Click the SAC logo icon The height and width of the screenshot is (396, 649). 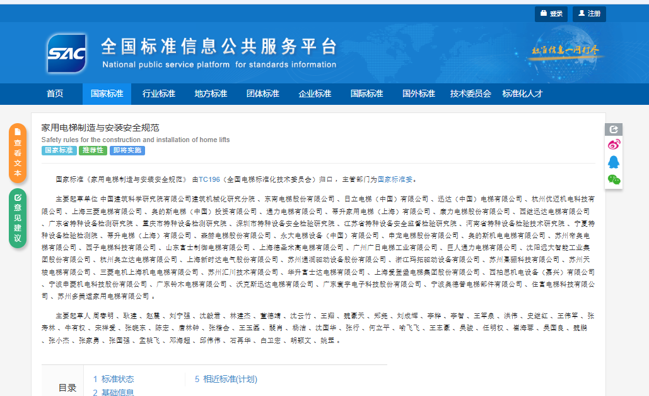pyautogui.click(x=66, y=54)
